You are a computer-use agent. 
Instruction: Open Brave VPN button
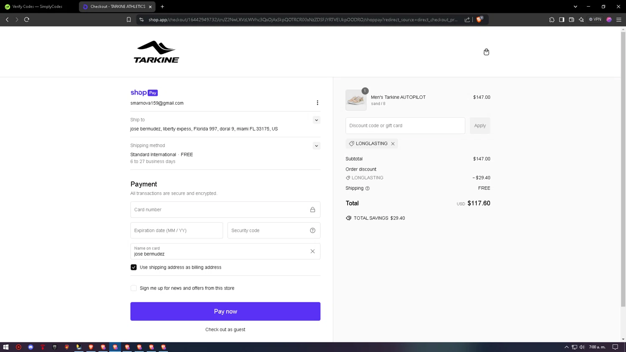point(595,19)
